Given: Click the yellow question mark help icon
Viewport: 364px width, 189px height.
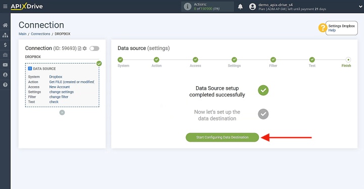Looking at the screenshot, I should (x=323, y=28).
